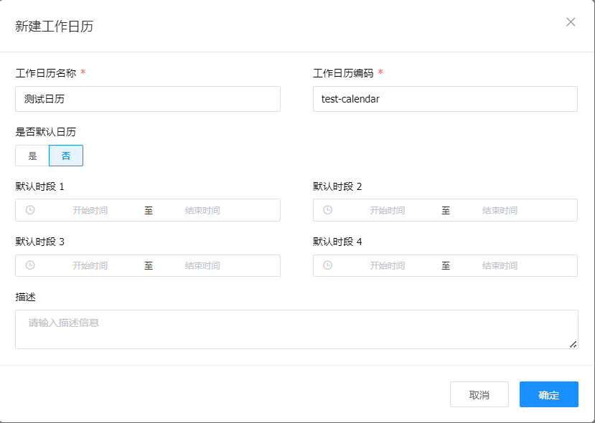Focus the 工作日历名称 input field
Viewport: 595px width, 423px height.
pos(147,99)
